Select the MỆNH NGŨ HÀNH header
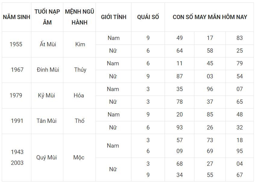255x183 pixels. click(80, 17)
